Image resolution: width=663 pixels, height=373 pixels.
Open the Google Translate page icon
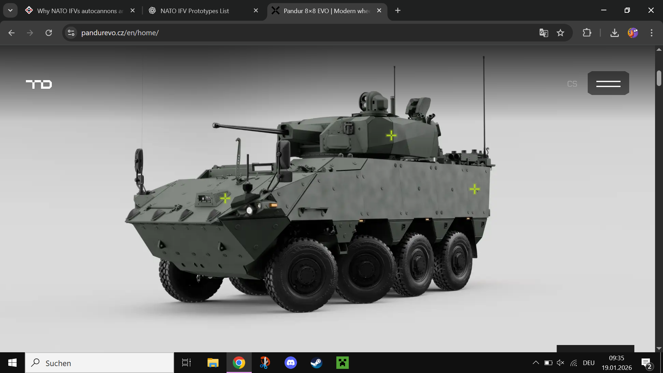(544, 33)
